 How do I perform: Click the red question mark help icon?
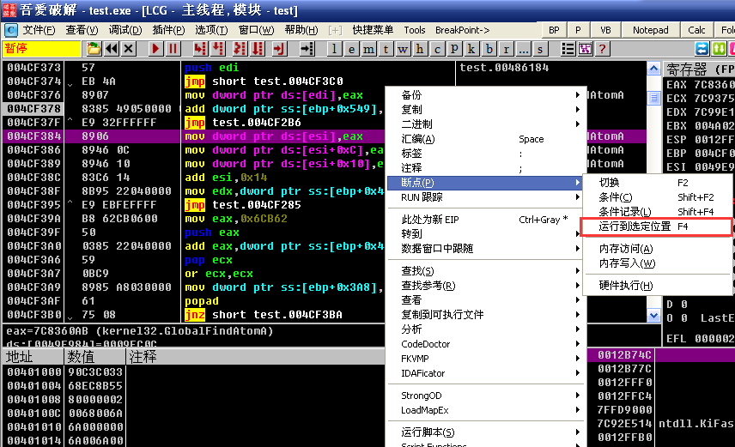(x=603, y=49)
